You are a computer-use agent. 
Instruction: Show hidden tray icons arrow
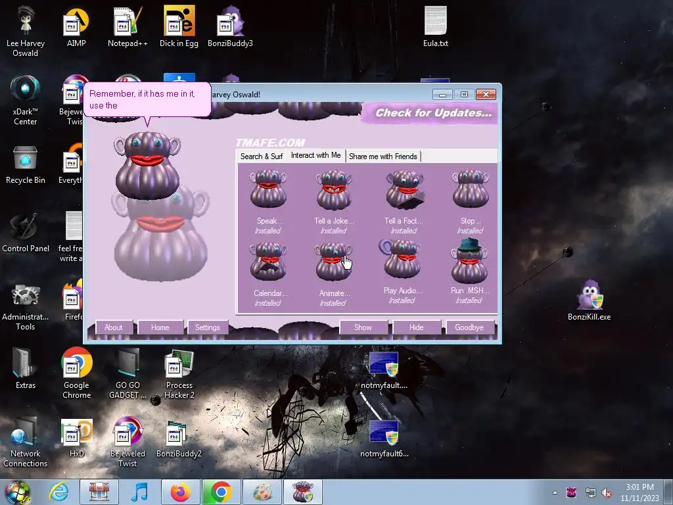555,493
